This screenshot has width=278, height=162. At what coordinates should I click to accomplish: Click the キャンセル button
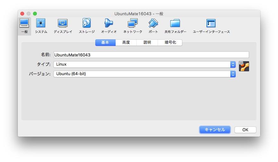coord(215,130)
